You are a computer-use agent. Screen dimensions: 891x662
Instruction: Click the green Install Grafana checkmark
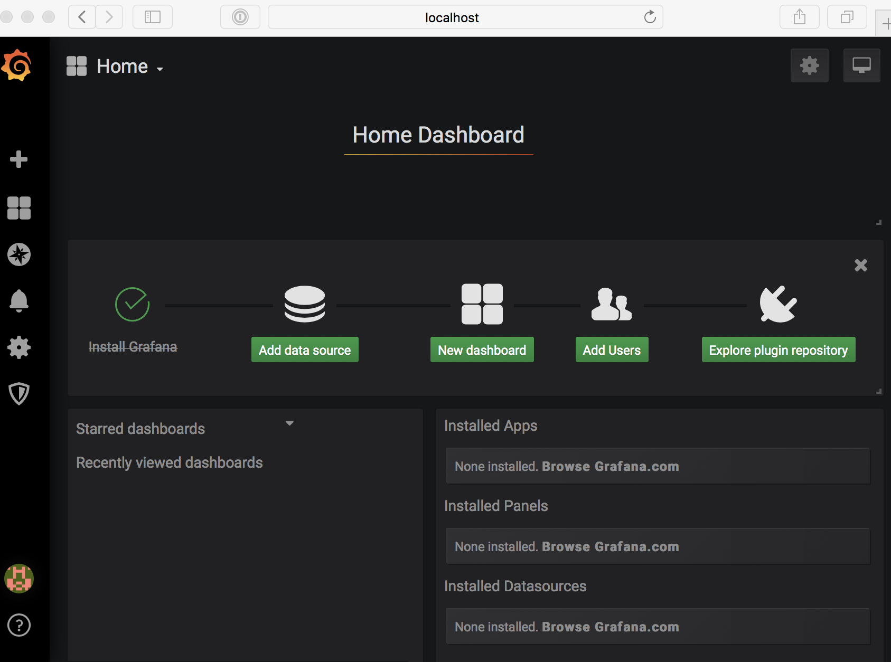pyautogui.click(x=132, y=304)
